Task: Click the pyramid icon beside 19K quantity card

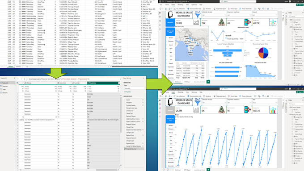Action: click(x=221, y=22)
